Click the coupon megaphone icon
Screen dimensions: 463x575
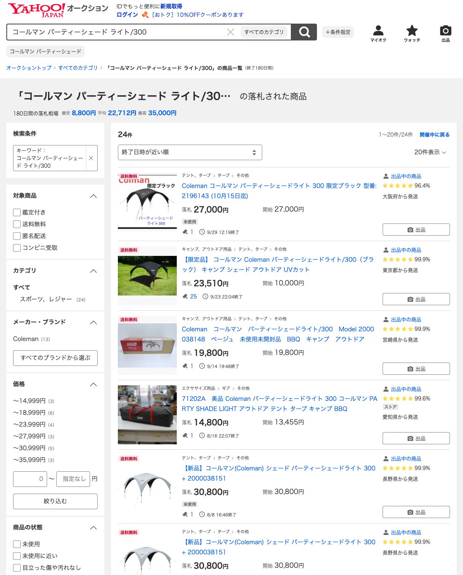point(145,15)
